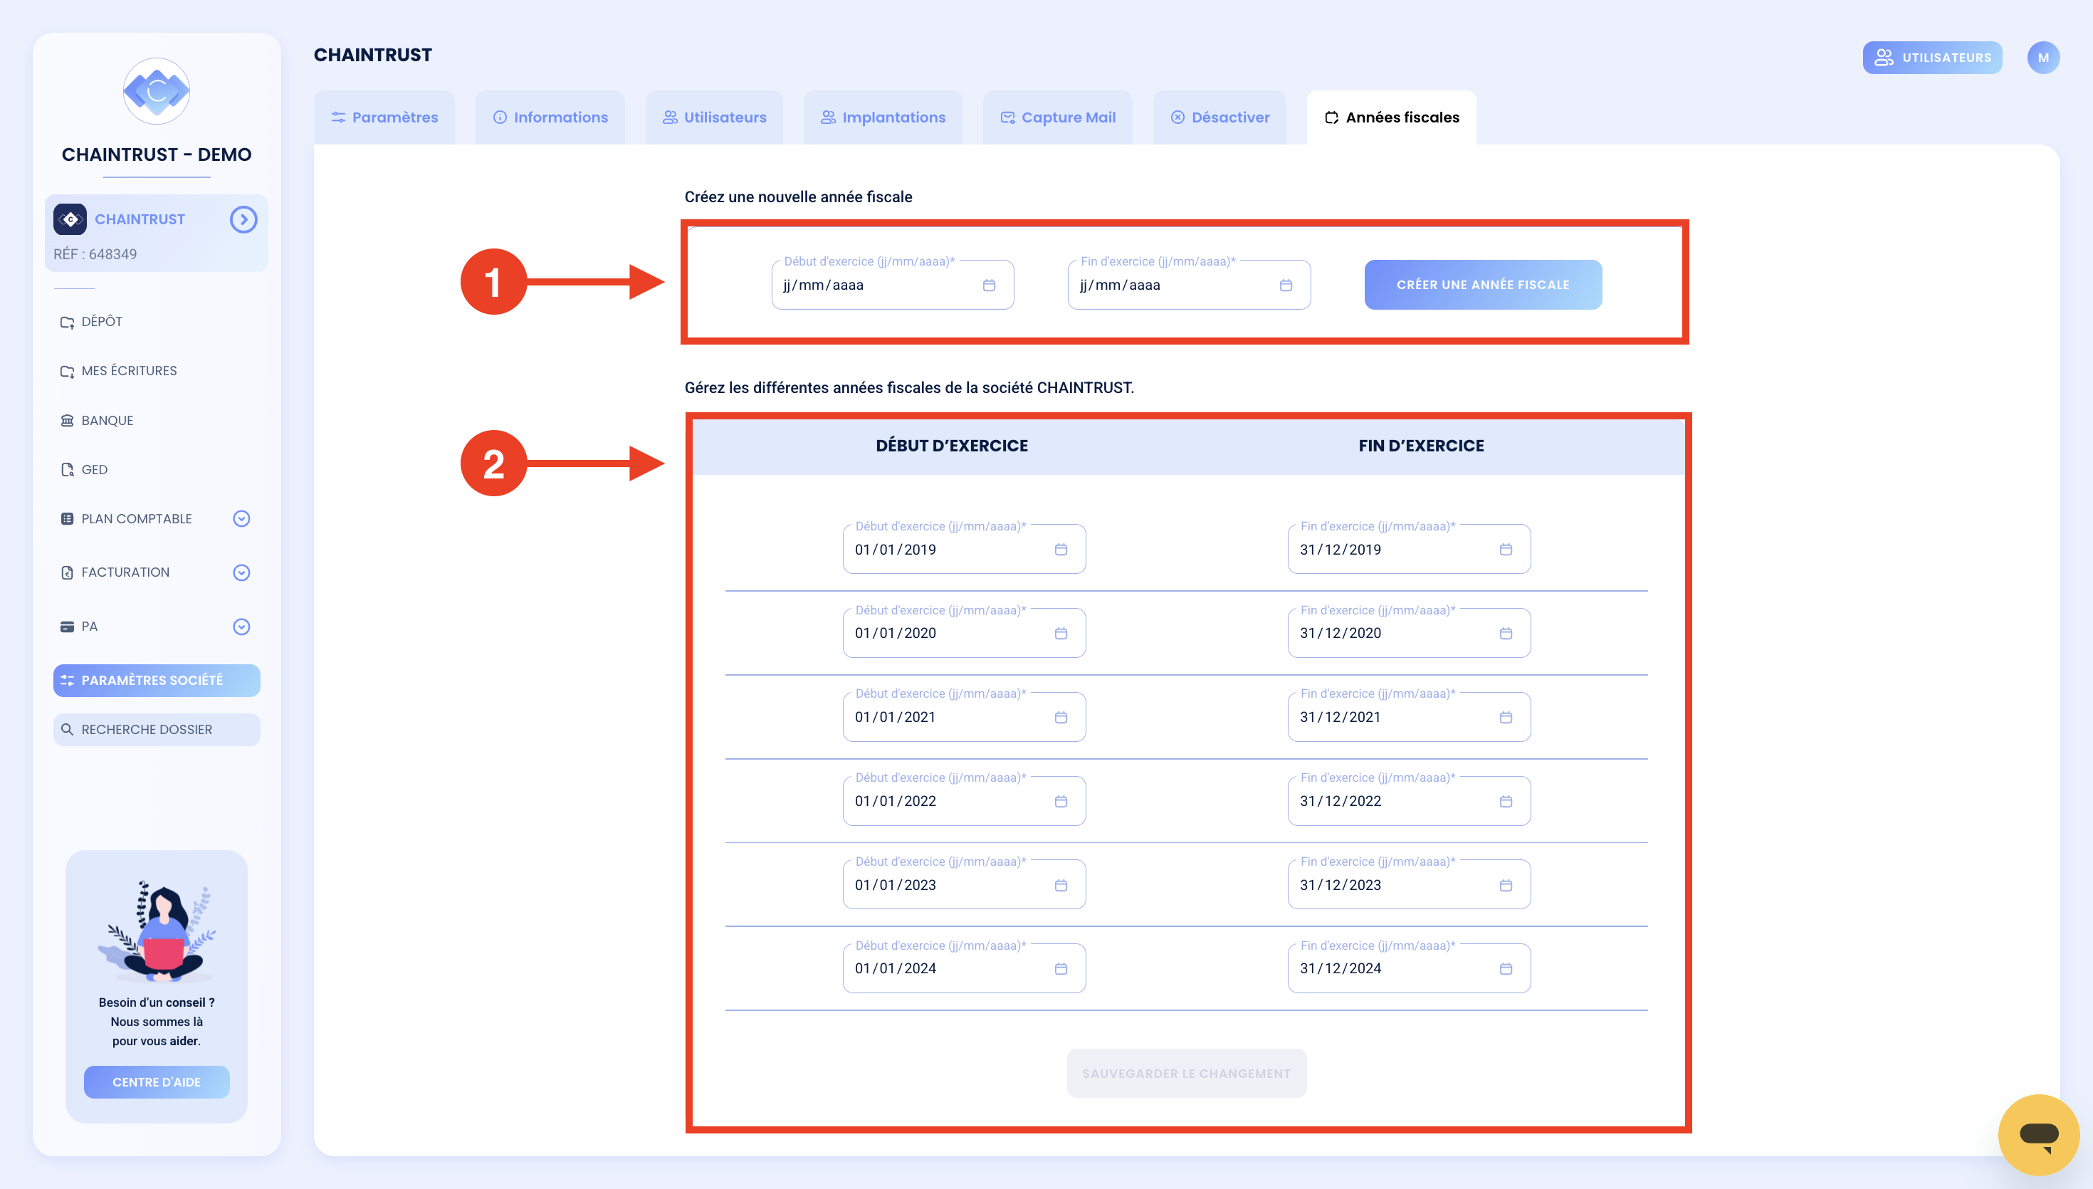Open calendar icon for start date 01/01/2023
Screen dimensions: 2093x1189
[x=1060, y=885]
